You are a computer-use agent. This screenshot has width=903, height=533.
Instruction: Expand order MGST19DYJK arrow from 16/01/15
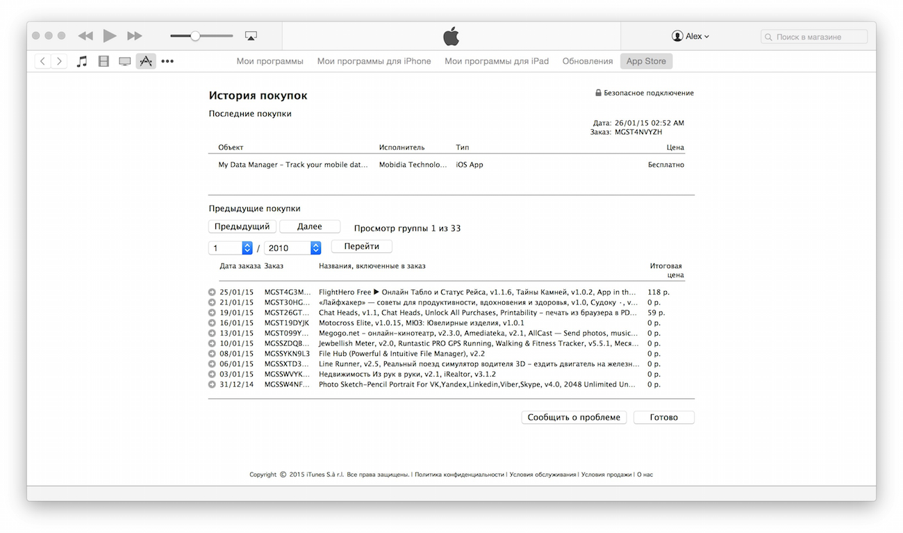coord(212,323)
